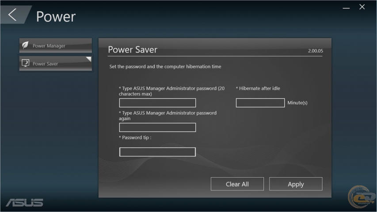Click the Power Manager leaf icon
Image resolution: width=377 pixels, height=212 pixels.
(26, 45)
